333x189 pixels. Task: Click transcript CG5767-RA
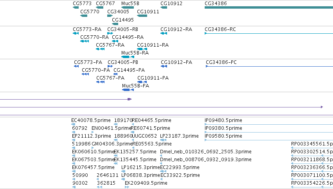tap(110, 45)
